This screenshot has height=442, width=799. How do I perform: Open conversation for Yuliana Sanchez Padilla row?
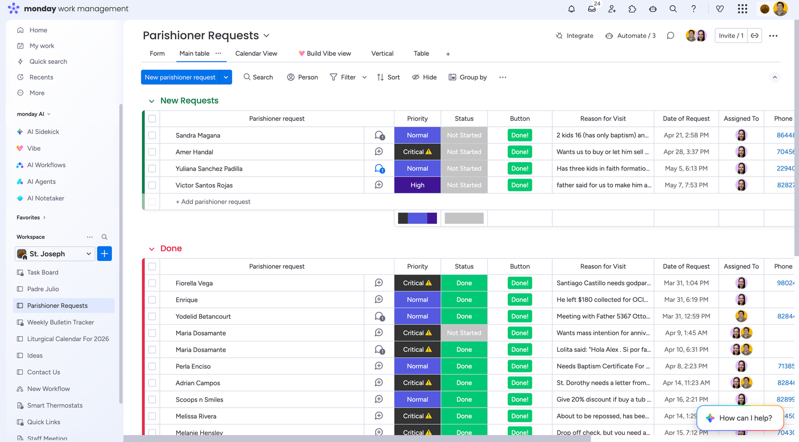click(380, 169)
